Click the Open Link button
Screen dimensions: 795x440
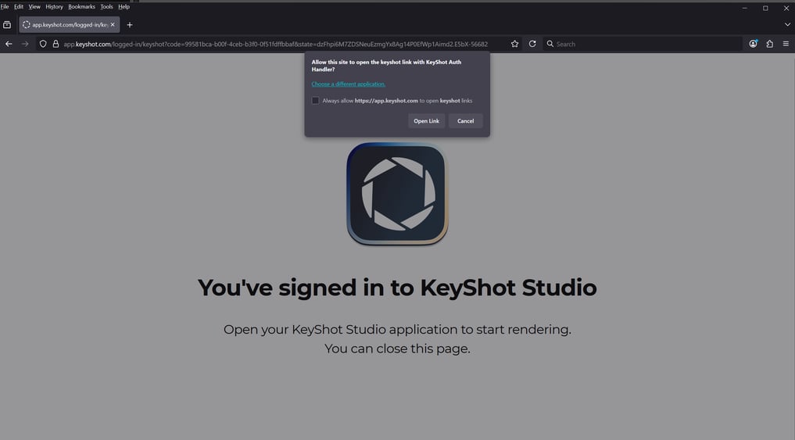click(x=426, y=120)
